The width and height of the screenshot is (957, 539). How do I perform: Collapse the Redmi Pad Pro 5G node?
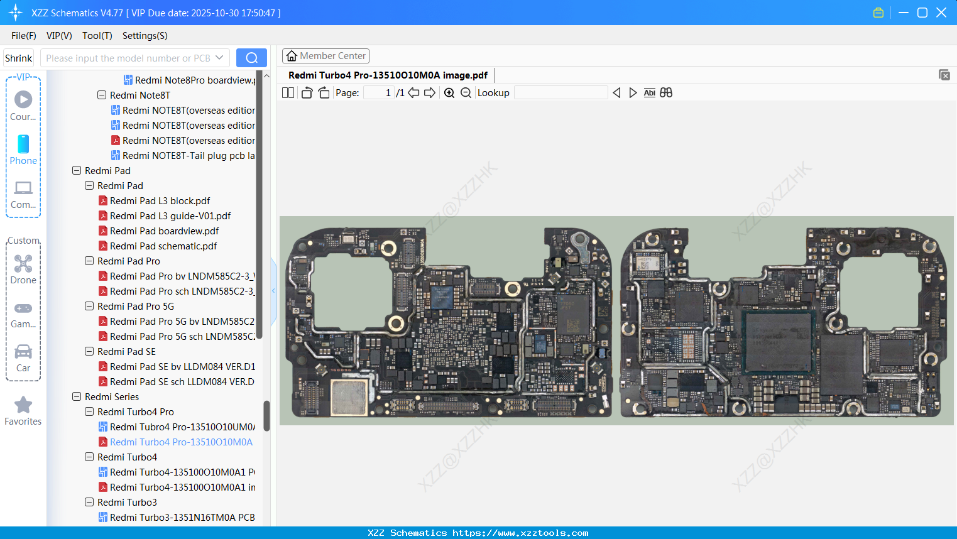pyautogui.click(x=89, y=306)
